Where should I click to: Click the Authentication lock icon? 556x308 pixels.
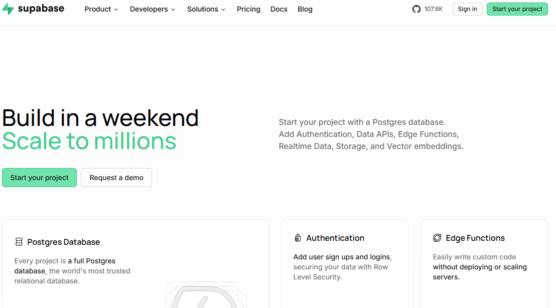[298, 238]
